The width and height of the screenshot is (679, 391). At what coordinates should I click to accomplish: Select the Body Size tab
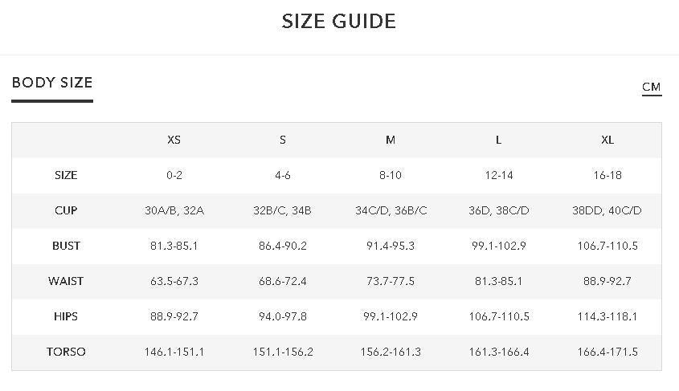point(52,83)
